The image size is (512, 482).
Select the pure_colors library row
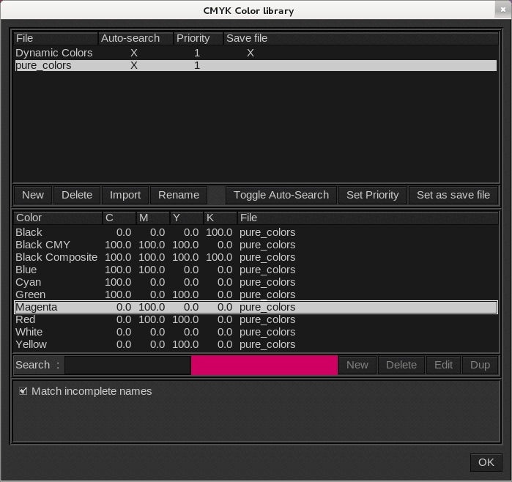[42, 65]
